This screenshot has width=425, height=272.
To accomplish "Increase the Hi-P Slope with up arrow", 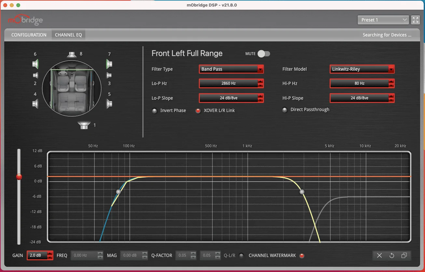I will [x=391, y=96].
